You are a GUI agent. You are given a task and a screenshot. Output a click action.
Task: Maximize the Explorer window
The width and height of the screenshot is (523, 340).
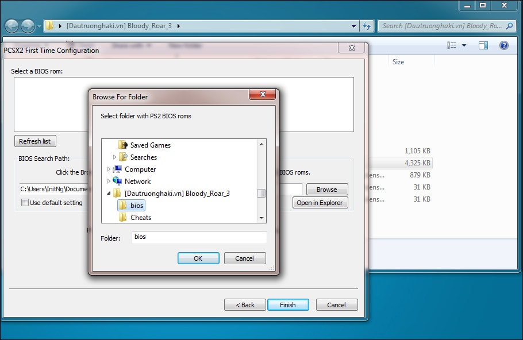[x=483, y=5]
